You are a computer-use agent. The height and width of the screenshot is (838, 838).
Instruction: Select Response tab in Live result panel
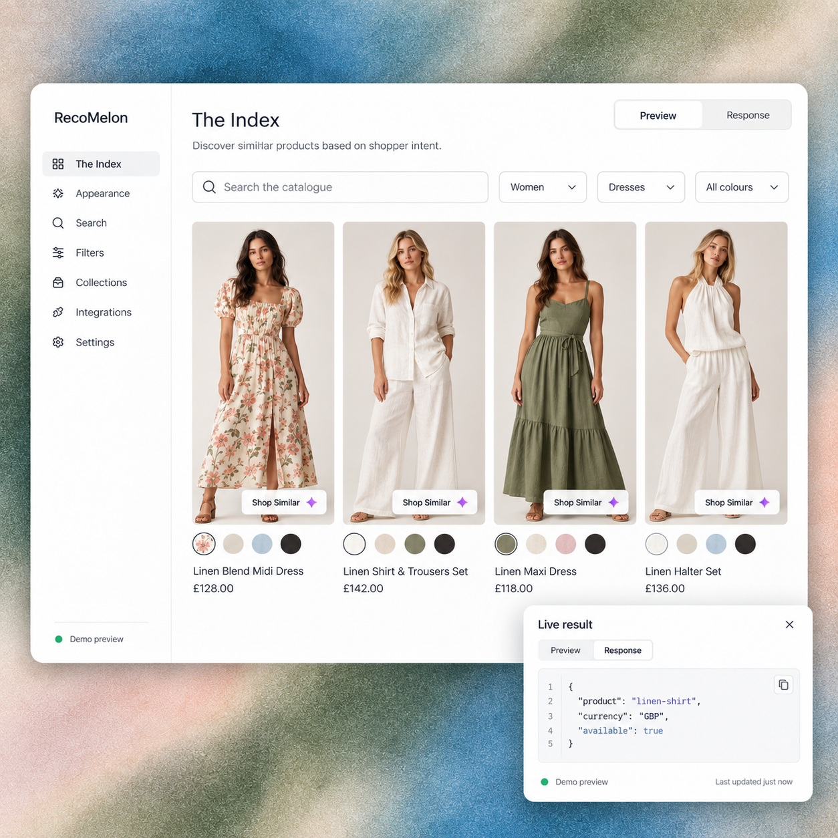[x=623, y=650]
